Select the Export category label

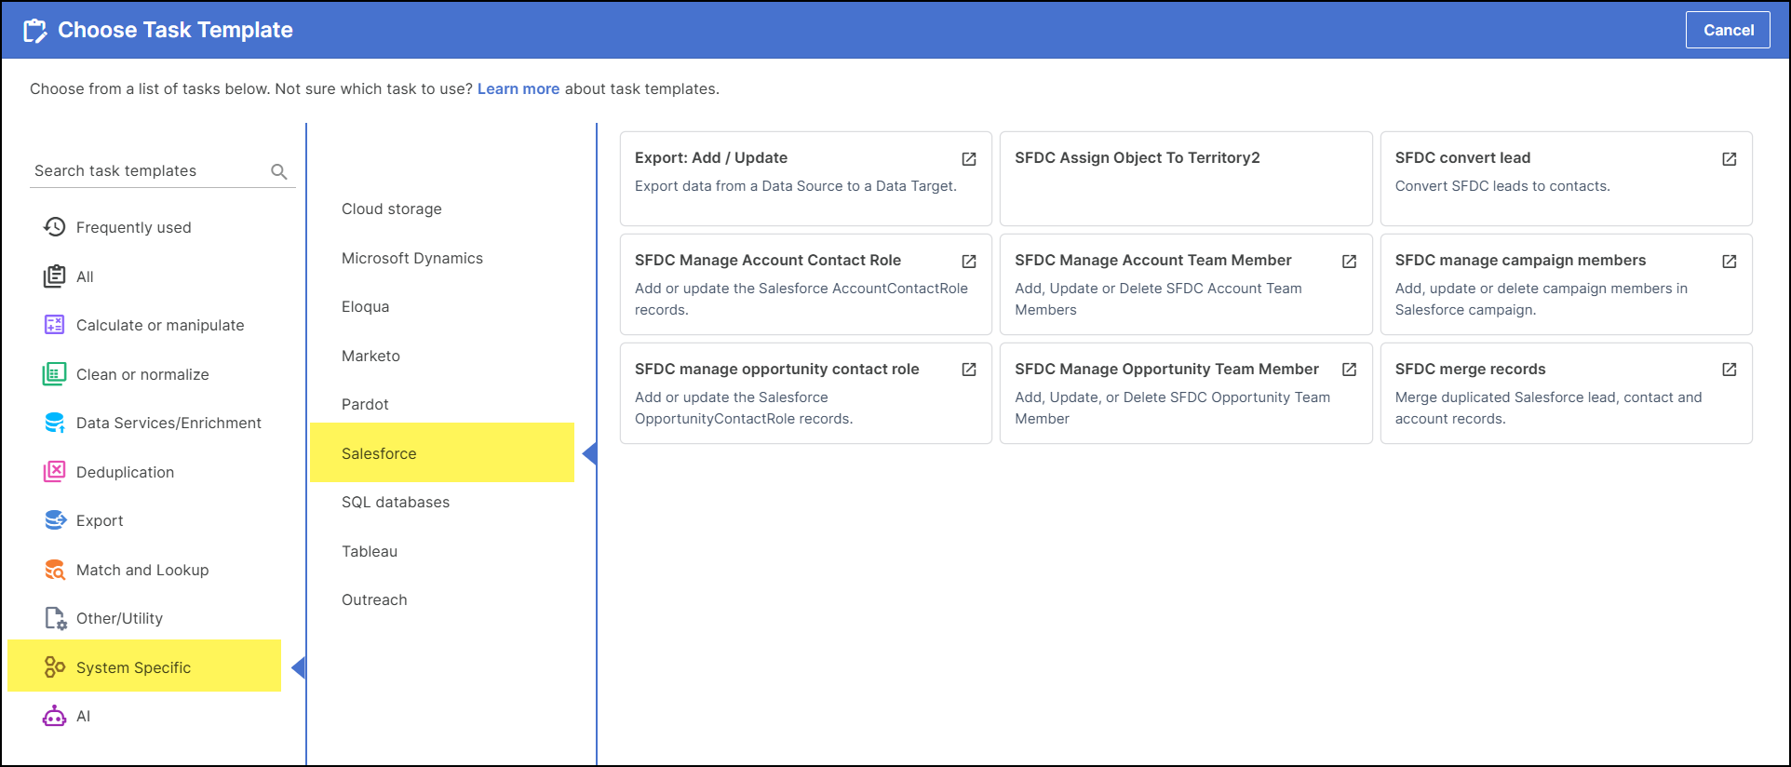[x=100, y=520]
